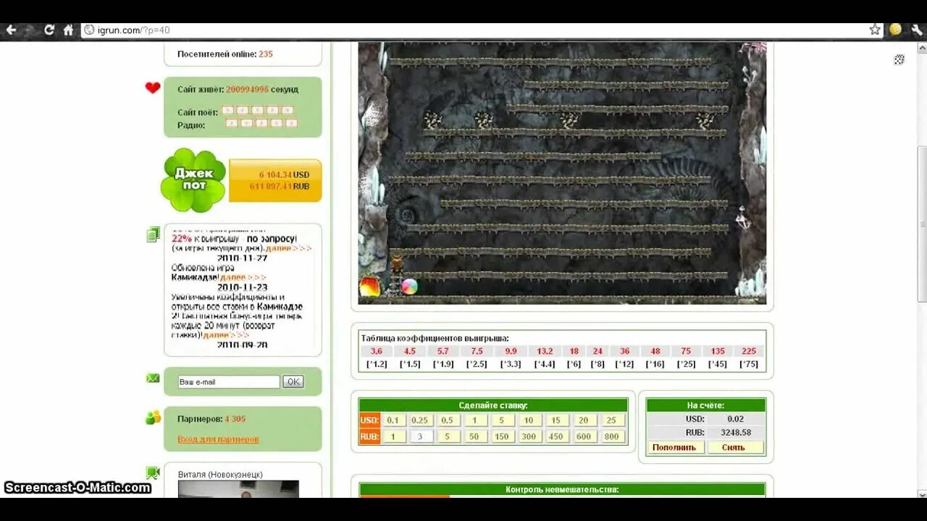The width and height of the screenshot is (927, 521).
Task: Place a 20 USD bet
Action: (584, 420)
